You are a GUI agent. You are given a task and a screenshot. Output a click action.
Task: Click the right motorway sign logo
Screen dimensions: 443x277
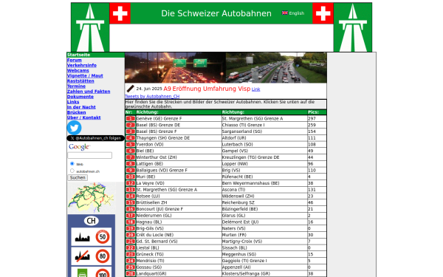click(353, 27)
